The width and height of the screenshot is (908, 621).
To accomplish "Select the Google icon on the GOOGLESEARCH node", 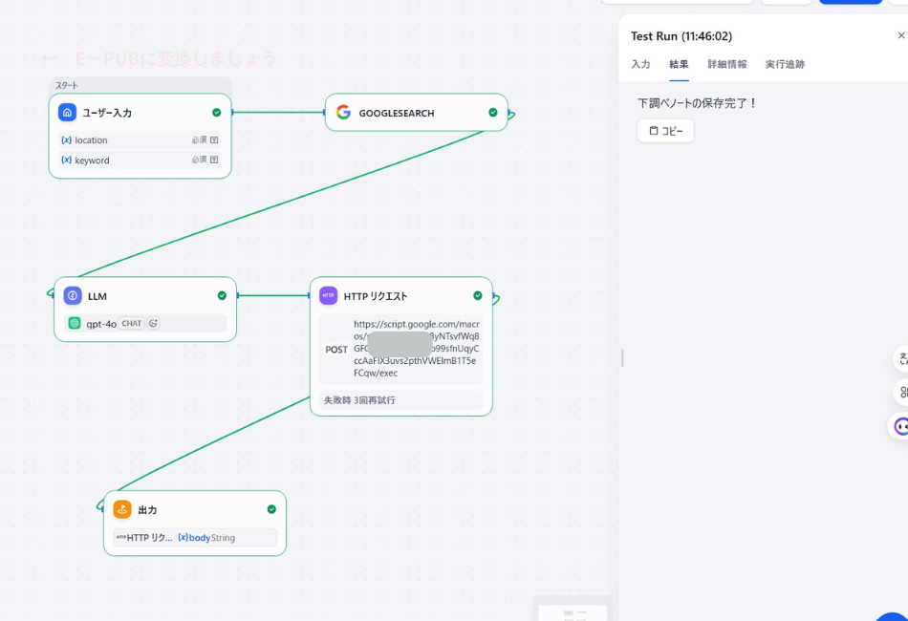I will [x=342, y=112].
